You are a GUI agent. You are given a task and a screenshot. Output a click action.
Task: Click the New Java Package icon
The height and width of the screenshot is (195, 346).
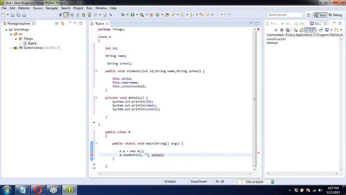point(151,15)
